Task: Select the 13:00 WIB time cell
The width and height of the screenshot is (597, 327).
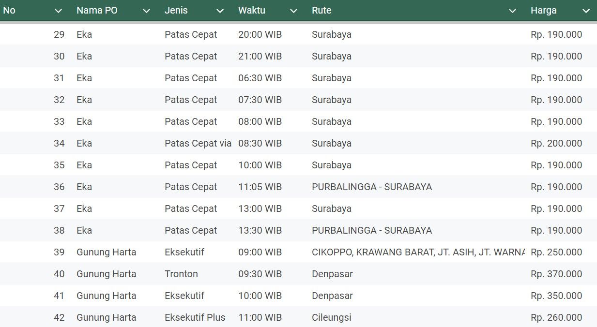Action: coord(260,208)
